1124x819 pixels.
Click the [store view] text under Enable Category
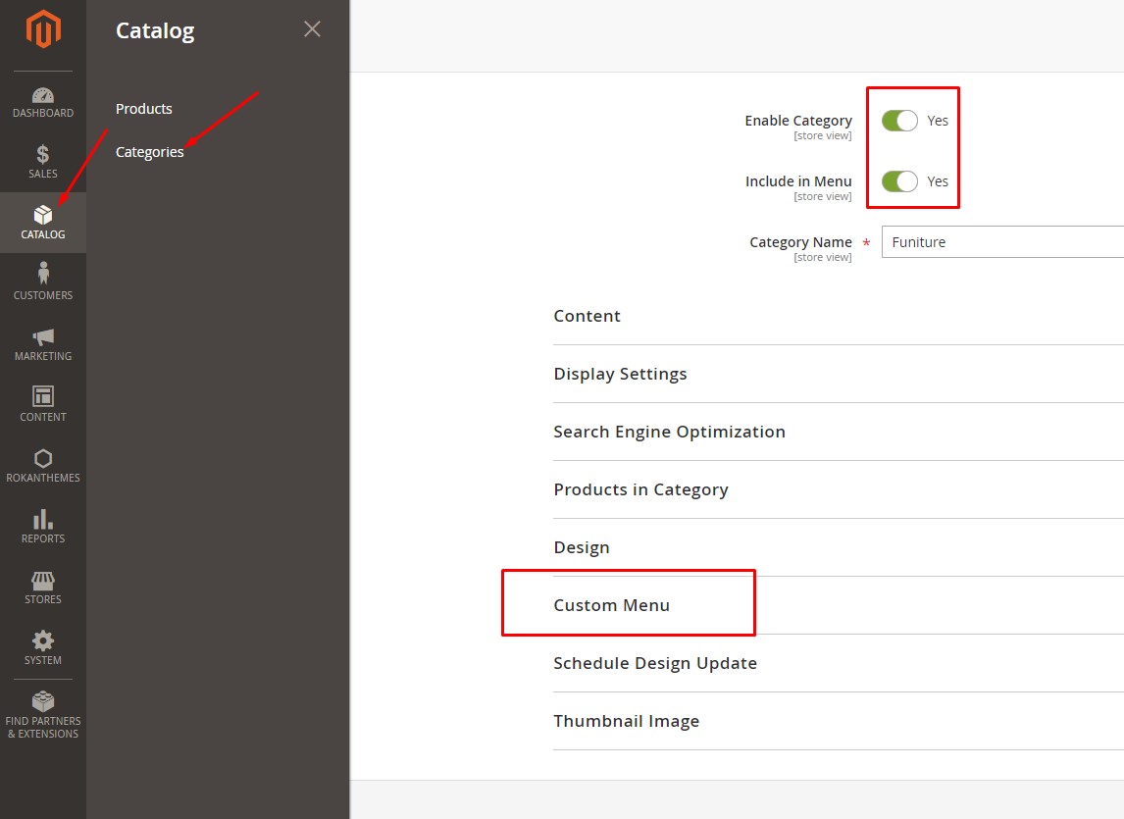pos(823,135)
